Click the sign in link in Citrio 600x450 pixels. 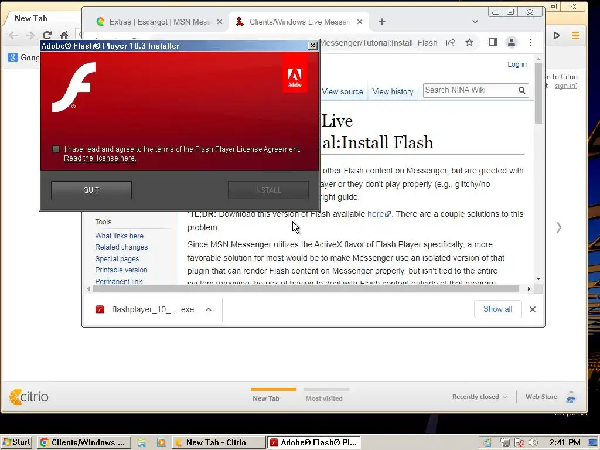[x=565, y=86]
